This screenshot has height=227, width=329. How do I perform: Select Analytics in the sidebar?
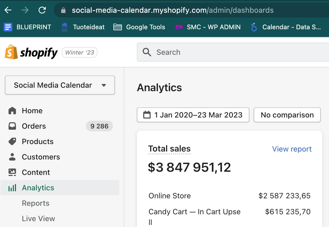60,188
